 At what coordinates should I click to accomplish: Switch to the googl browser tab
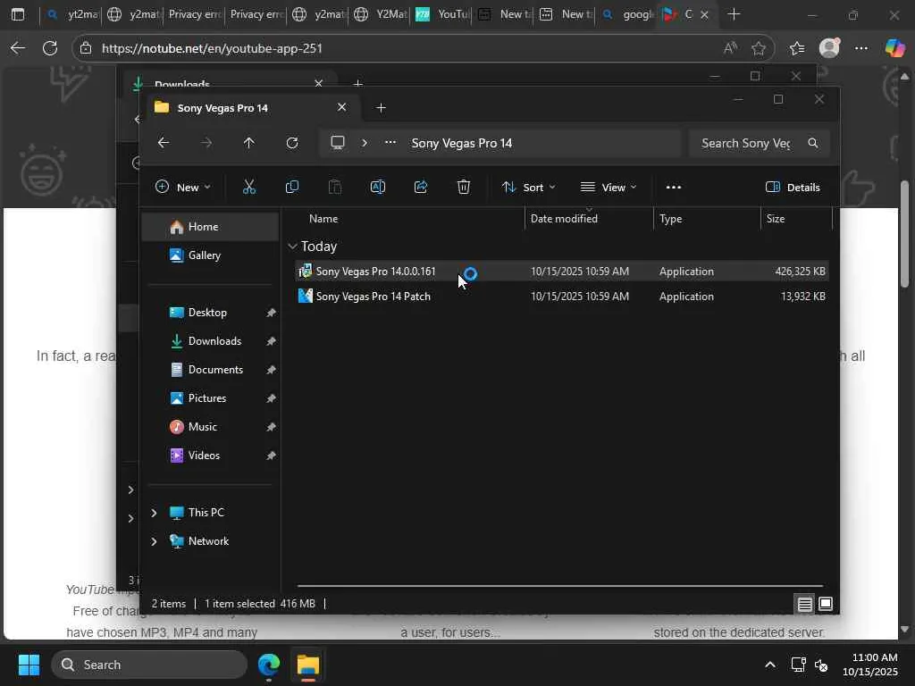click(x=627, y=14)
